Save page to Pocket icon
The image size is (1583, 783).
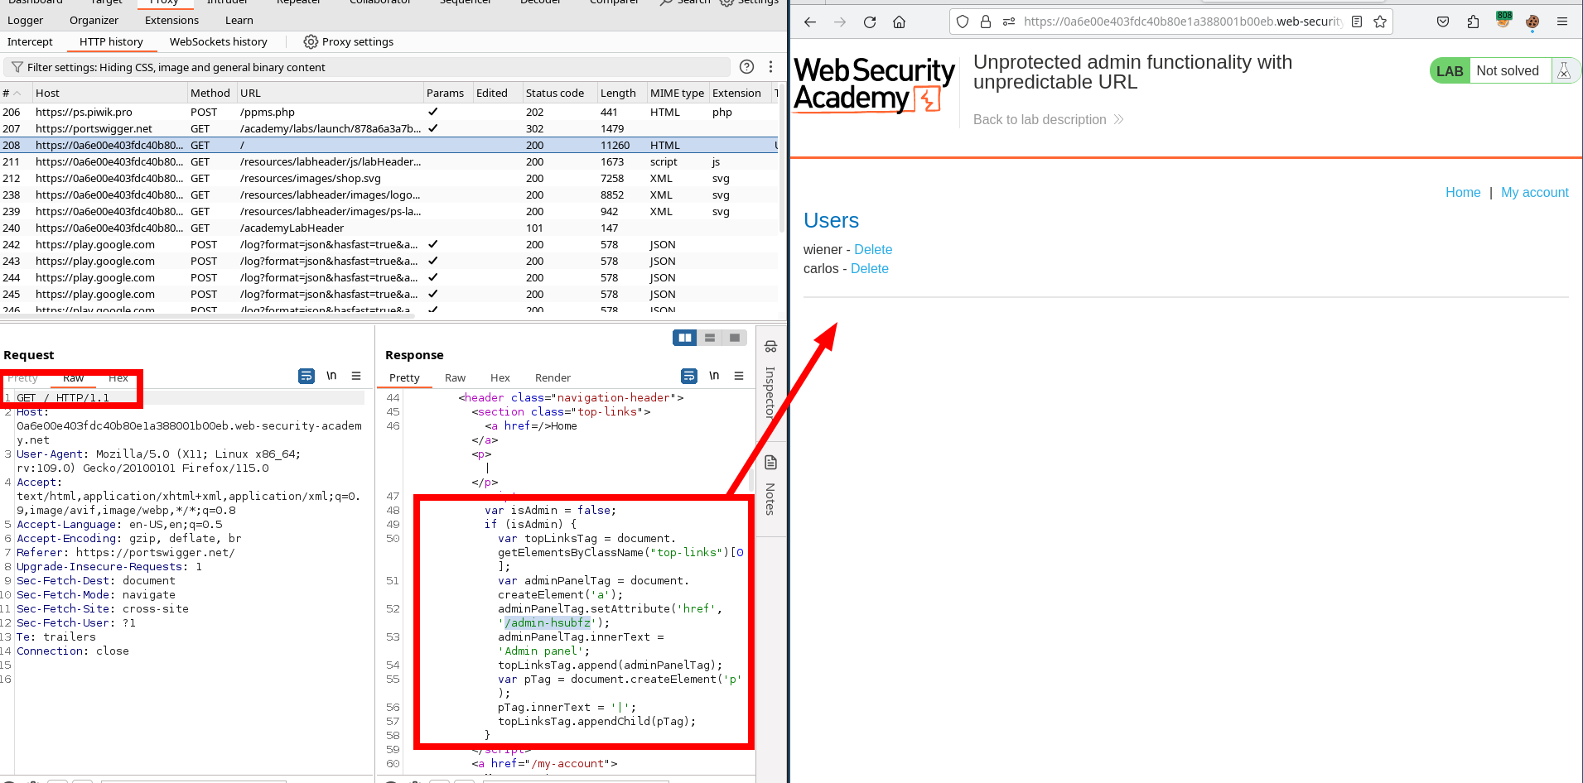coord(1443,22)
